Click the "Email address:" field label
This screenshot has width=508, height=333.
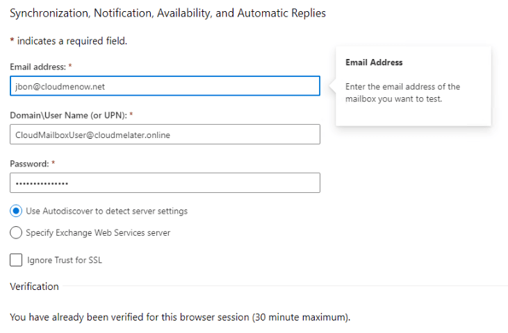(x=38, y=67)
